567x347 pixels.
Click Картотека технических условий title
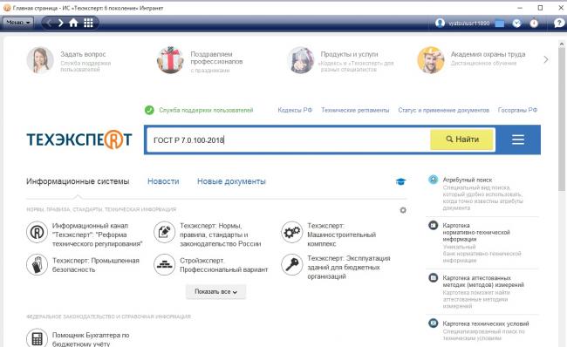pos(486,323)
